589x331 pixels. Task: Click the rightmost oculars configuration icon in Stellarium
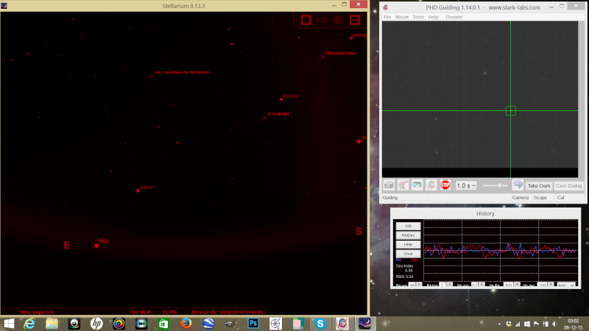(355, 20)
